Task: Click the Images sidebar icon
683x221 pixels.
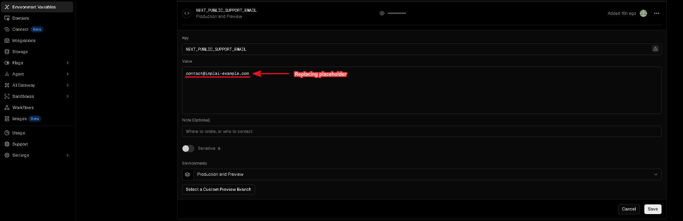Action: [7, 119]
